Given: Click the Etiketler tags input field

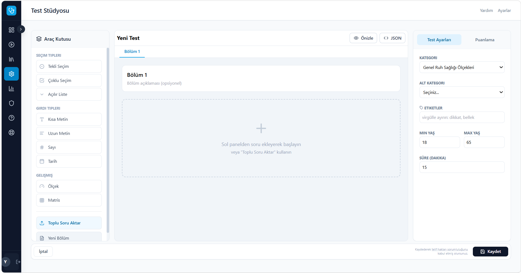Looking at the screenshot, I should point(462,117).
